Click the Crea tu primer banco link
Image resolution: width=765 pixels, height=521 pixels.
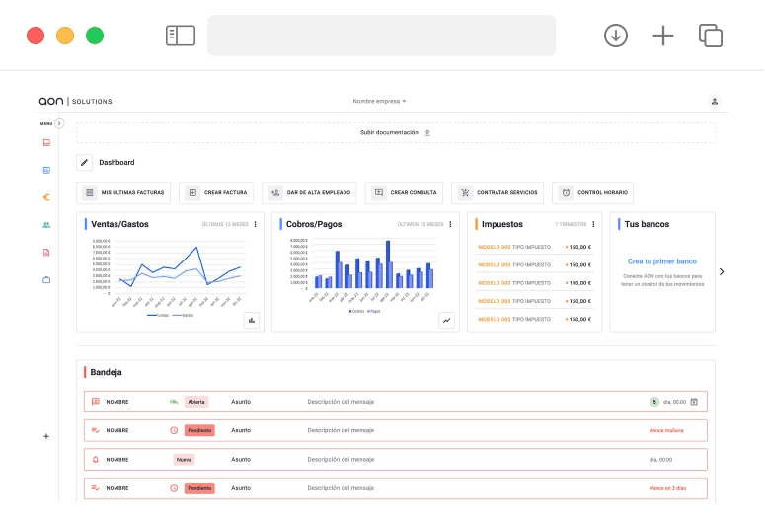coord(661,261)
